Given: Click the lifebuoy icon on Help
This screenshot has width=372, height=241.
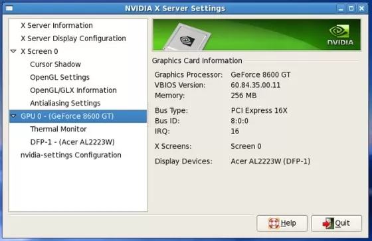Looking at the screenshot, I should coord(274,223).
